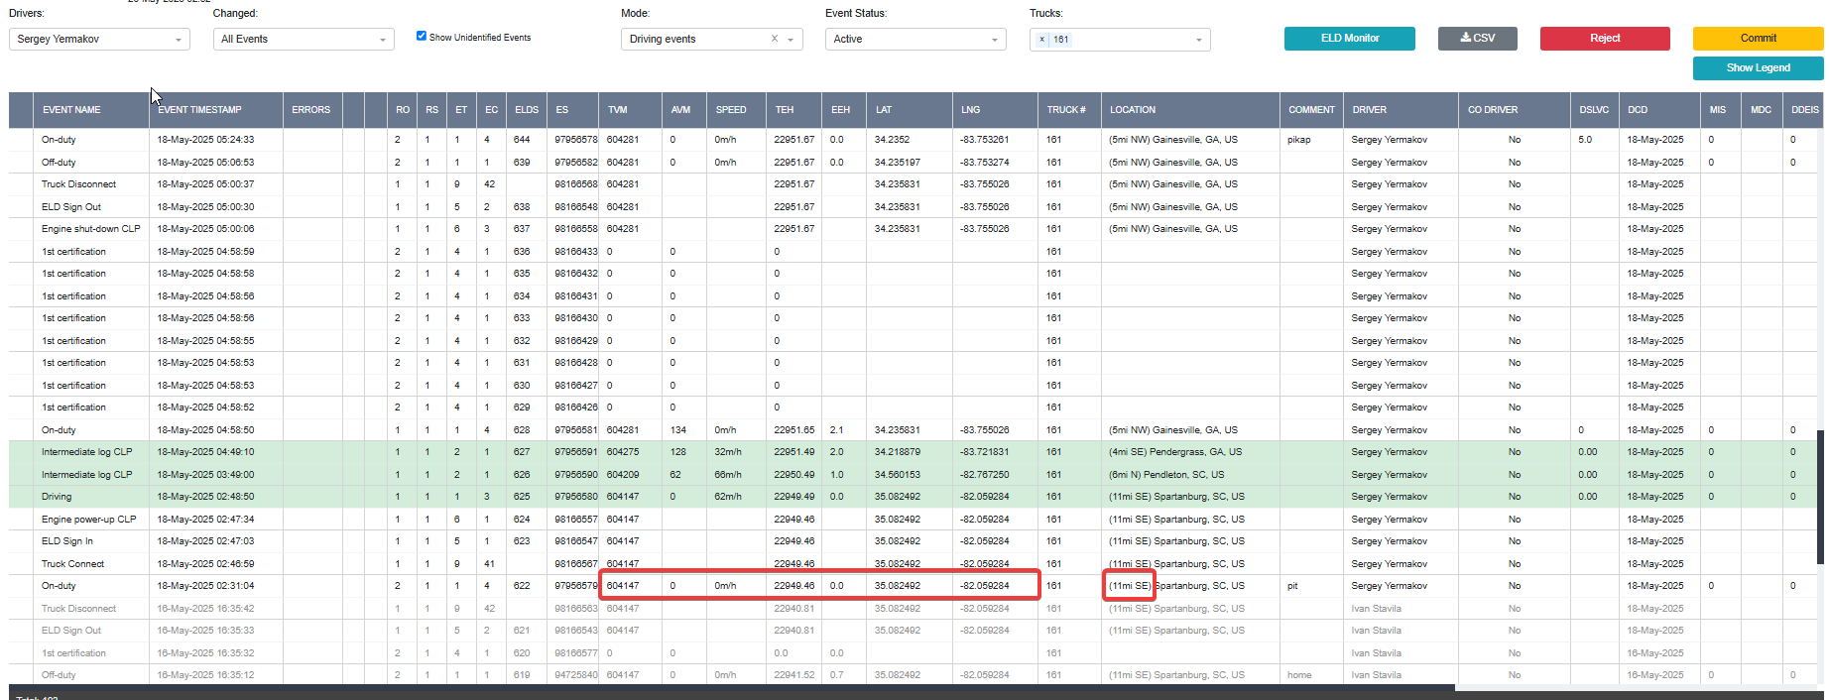Clear the Driving events mode selection

point(775,39)
